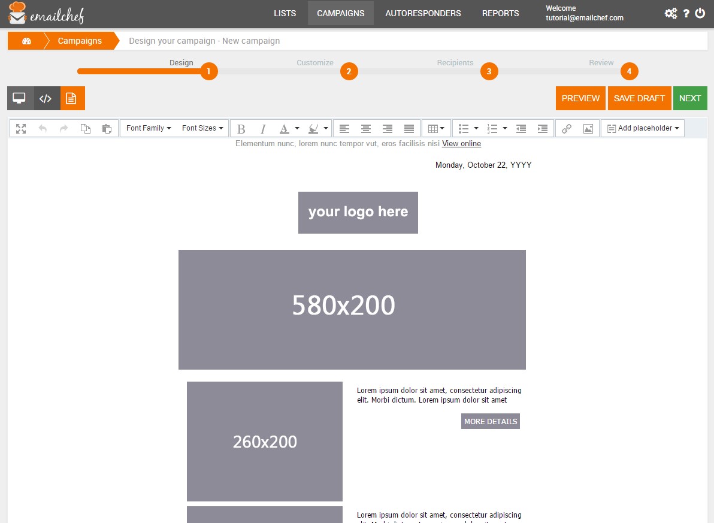The image size is (714, 523).
Task: Click the SAVE DRAFT button
Action: pos(639,98)
